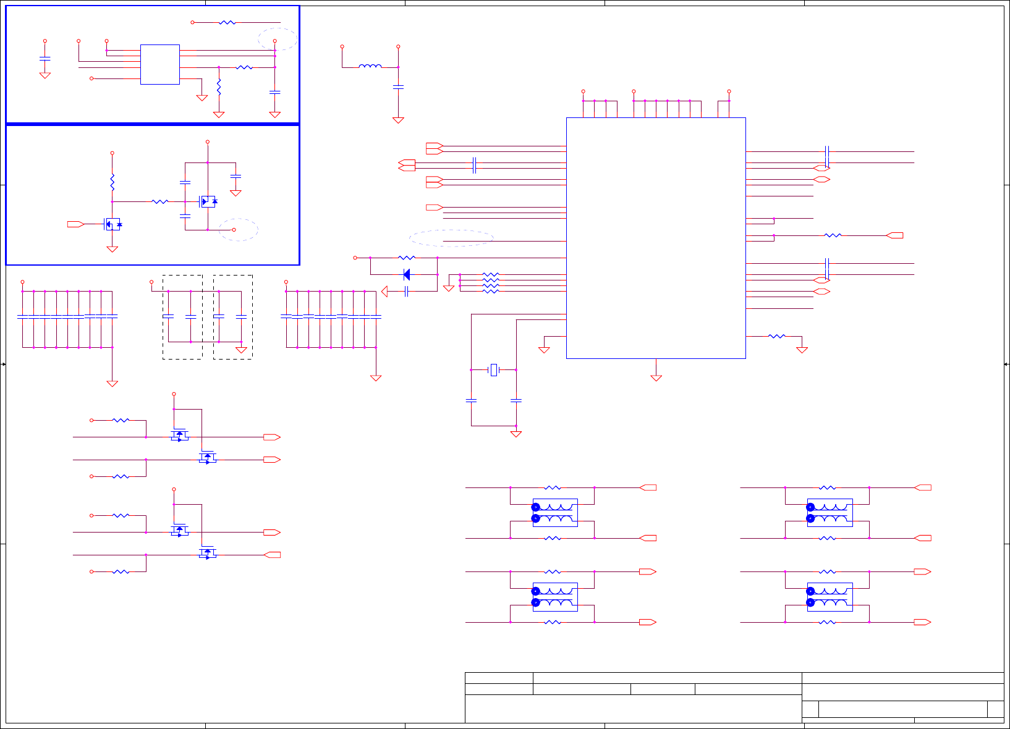Select the inductor coil near the top
Image resolution: width=1010 pixels, height=729 pixels.
[x=370, y=65]
